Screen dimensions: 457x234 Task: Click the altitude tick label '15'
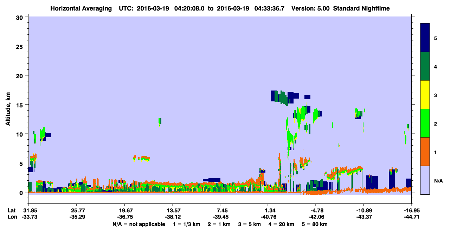21,105
